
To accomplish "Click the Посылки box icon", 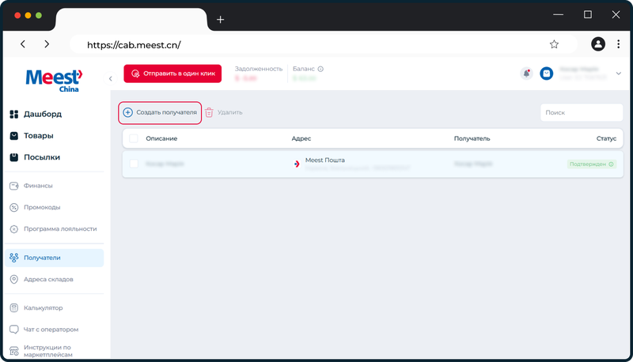I will coord(14,157).
